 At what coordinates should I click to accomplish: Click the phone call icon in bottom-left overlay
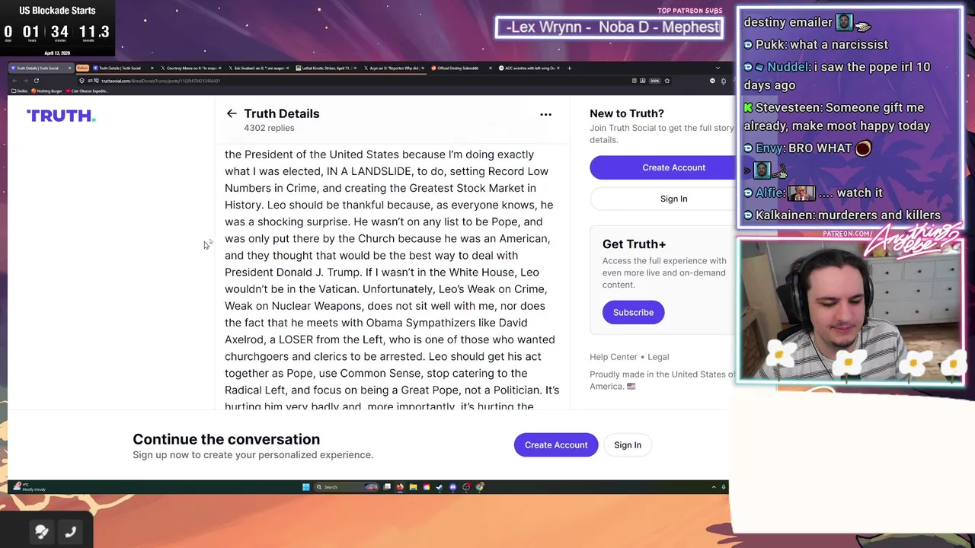pyautogui.click(x=70, y=532)
